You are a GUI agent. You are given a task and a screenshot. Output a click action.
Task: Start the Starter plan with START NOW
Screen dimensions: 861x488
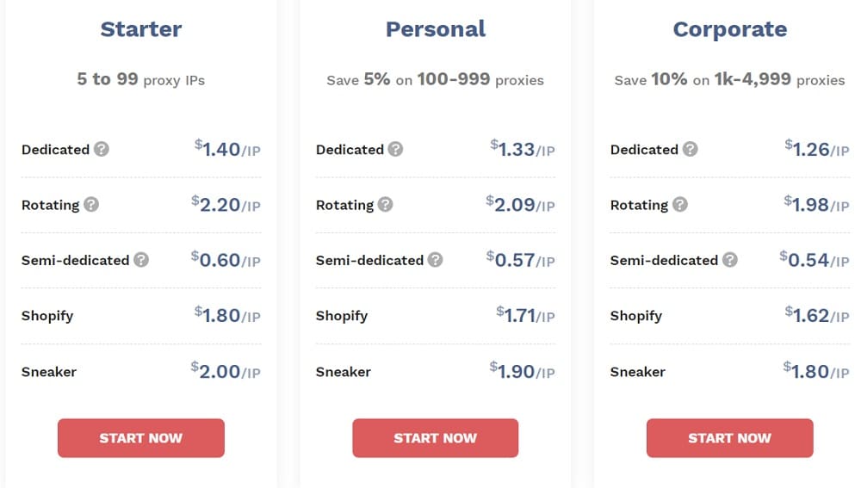141,438
